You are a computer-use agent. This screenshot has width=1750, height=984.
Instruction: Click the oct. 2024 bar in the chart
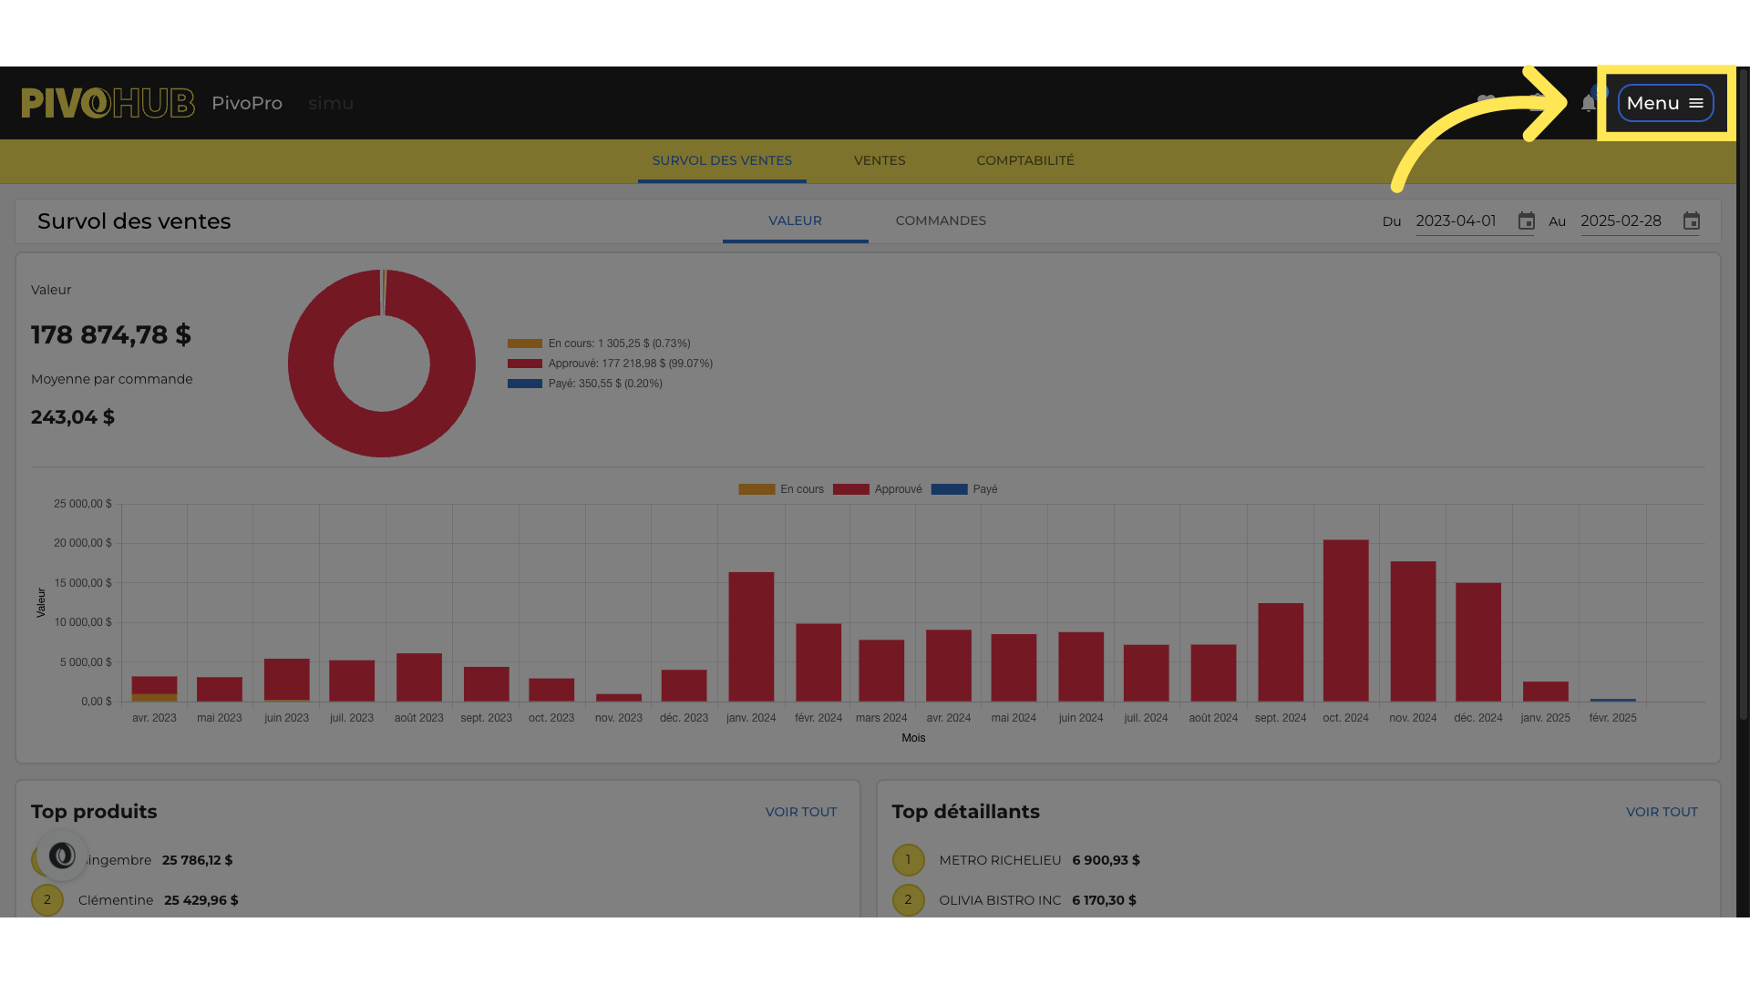1345,620
